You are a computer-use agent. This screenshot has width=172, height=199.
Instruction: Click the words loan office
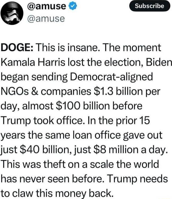tap(97, 135)
